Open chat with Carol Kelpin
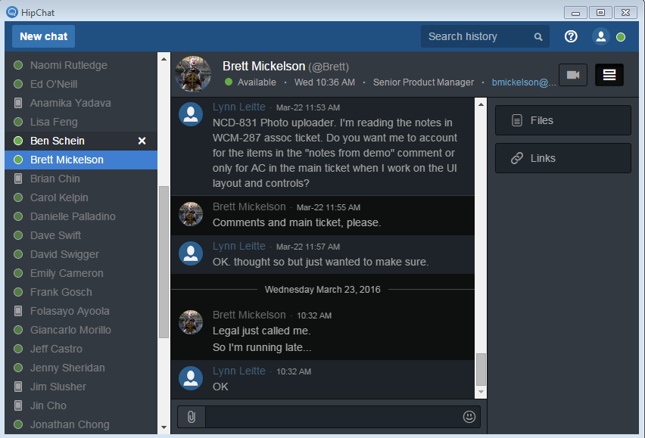The image size is (645, 438). pos(81,197)
